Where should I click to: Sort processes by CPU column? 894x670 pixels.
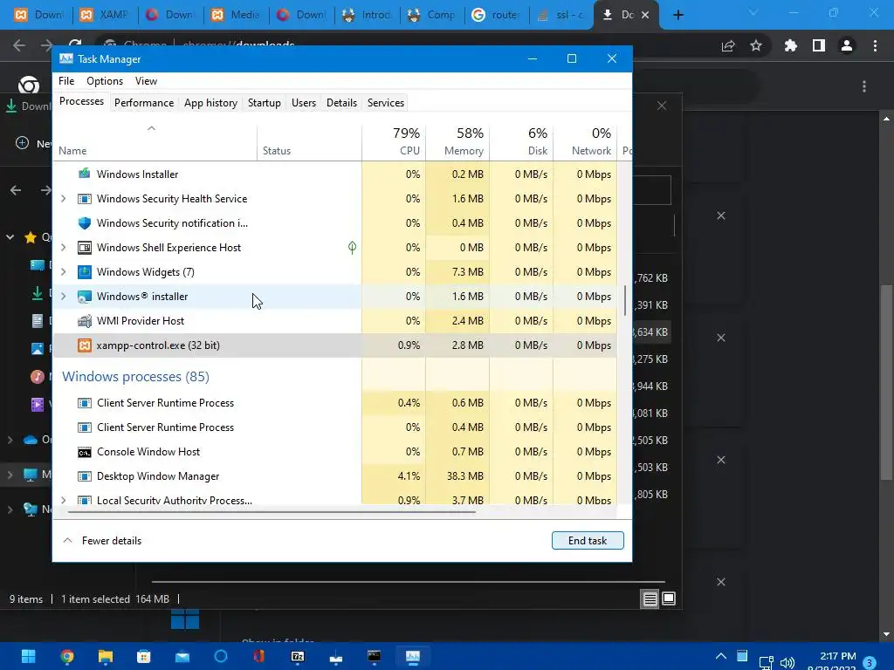(x=394, y=142)
